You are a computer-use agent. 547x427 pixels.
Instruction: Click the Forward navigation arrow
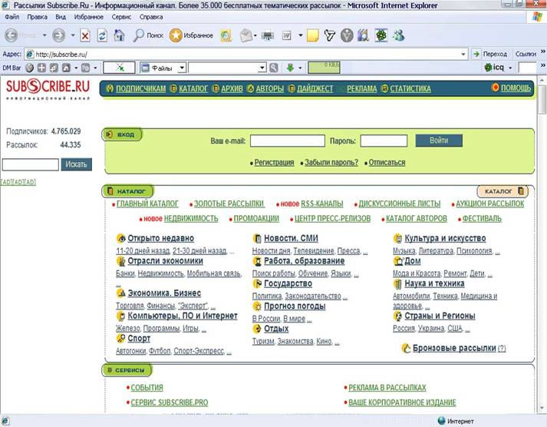tap(58, 35)
